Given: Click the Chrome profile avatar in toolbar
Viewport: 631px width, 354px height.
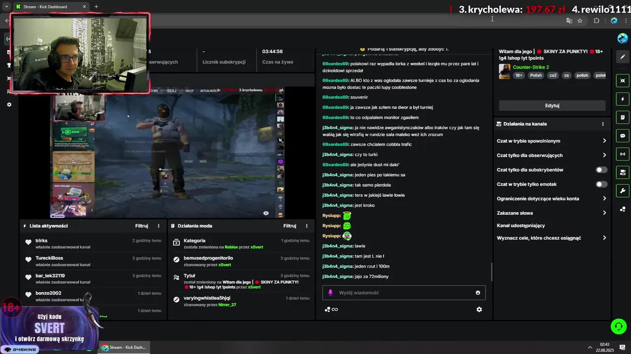Looking at the screenshot, I should coord(614,21).
